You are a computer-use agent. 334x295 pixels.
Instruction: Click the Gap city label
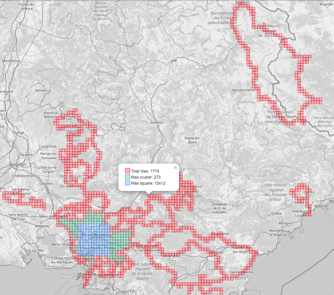[174, 60]
